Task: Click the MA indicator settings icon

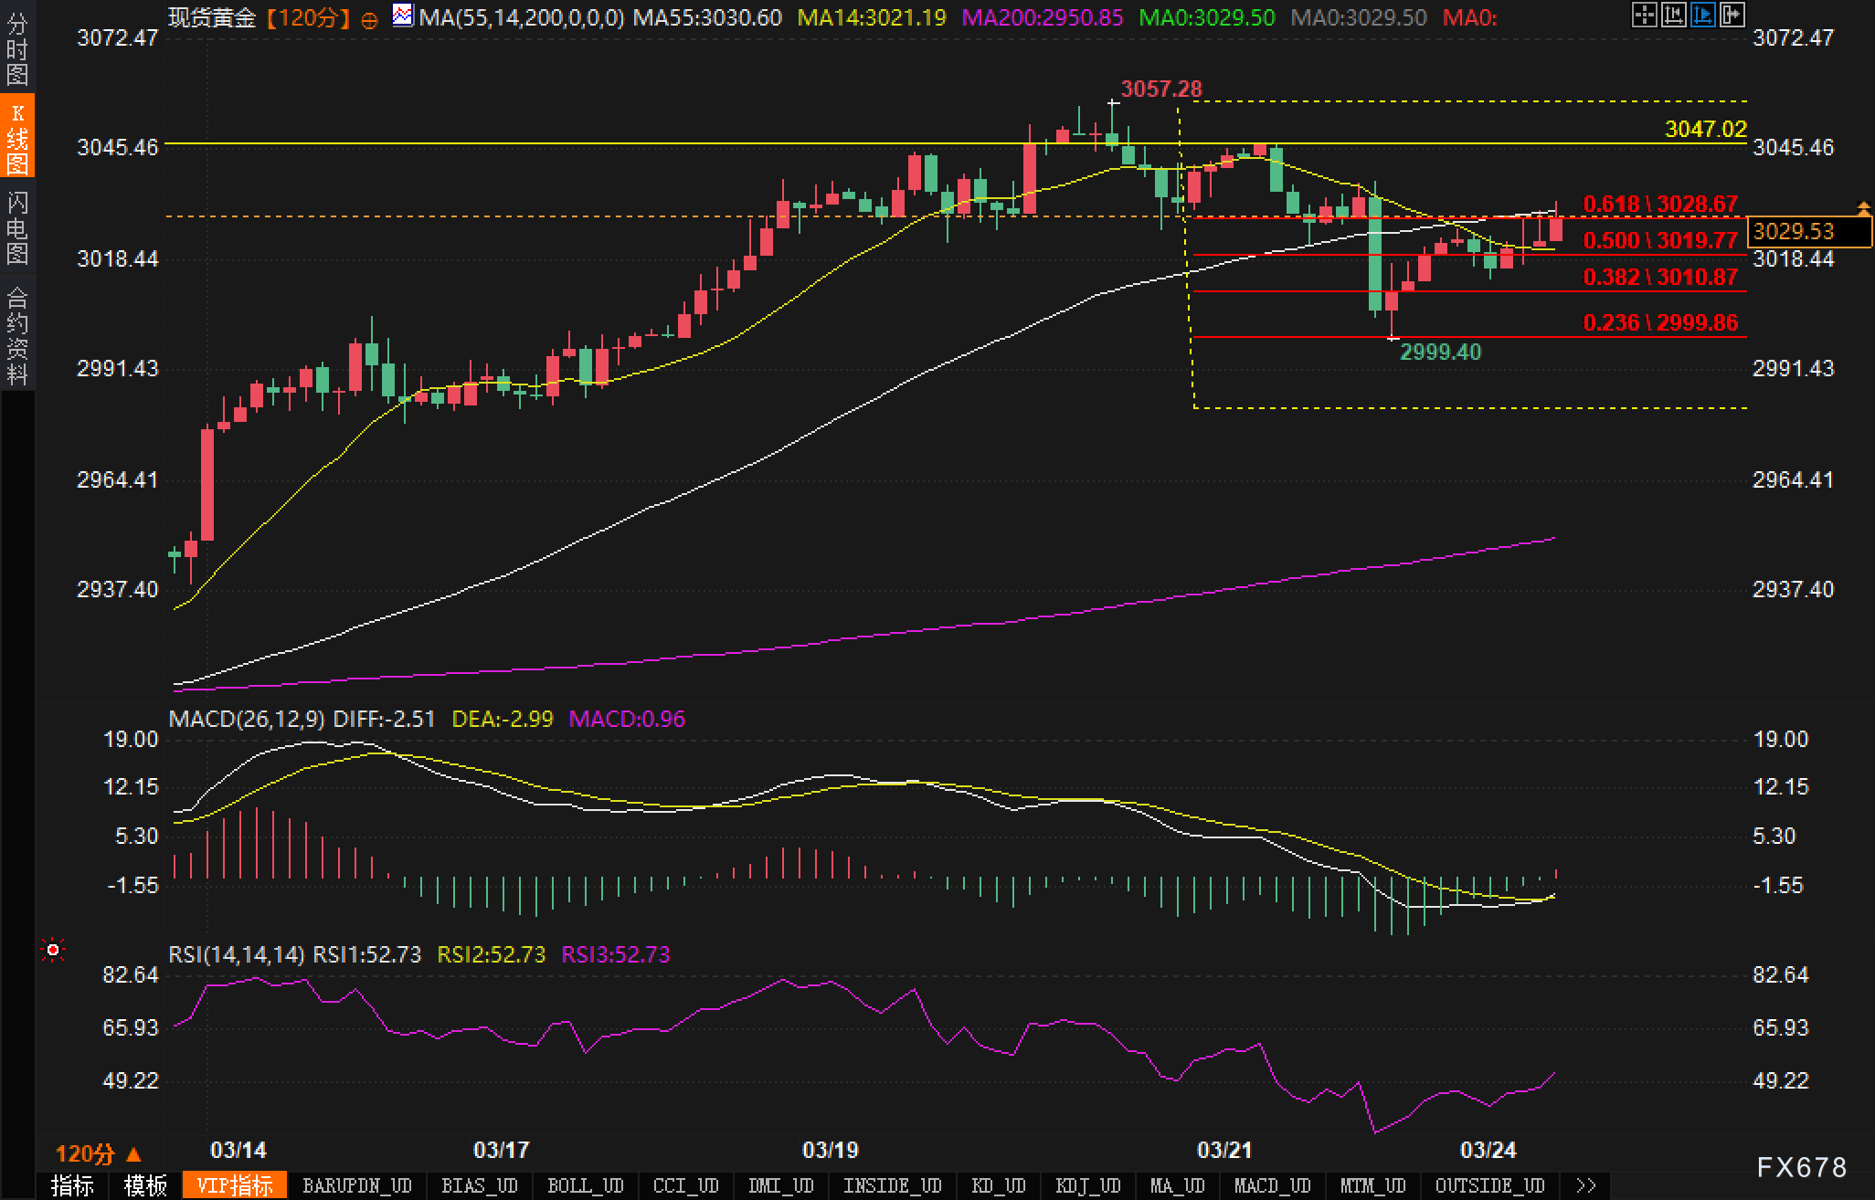Action: [x=402, y=16]
